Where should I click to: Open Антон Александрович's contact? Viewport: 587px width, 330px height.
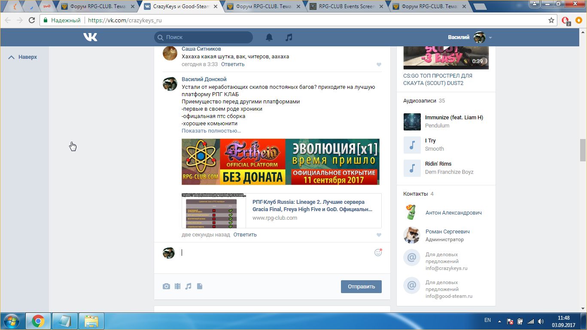pos(453,213)
